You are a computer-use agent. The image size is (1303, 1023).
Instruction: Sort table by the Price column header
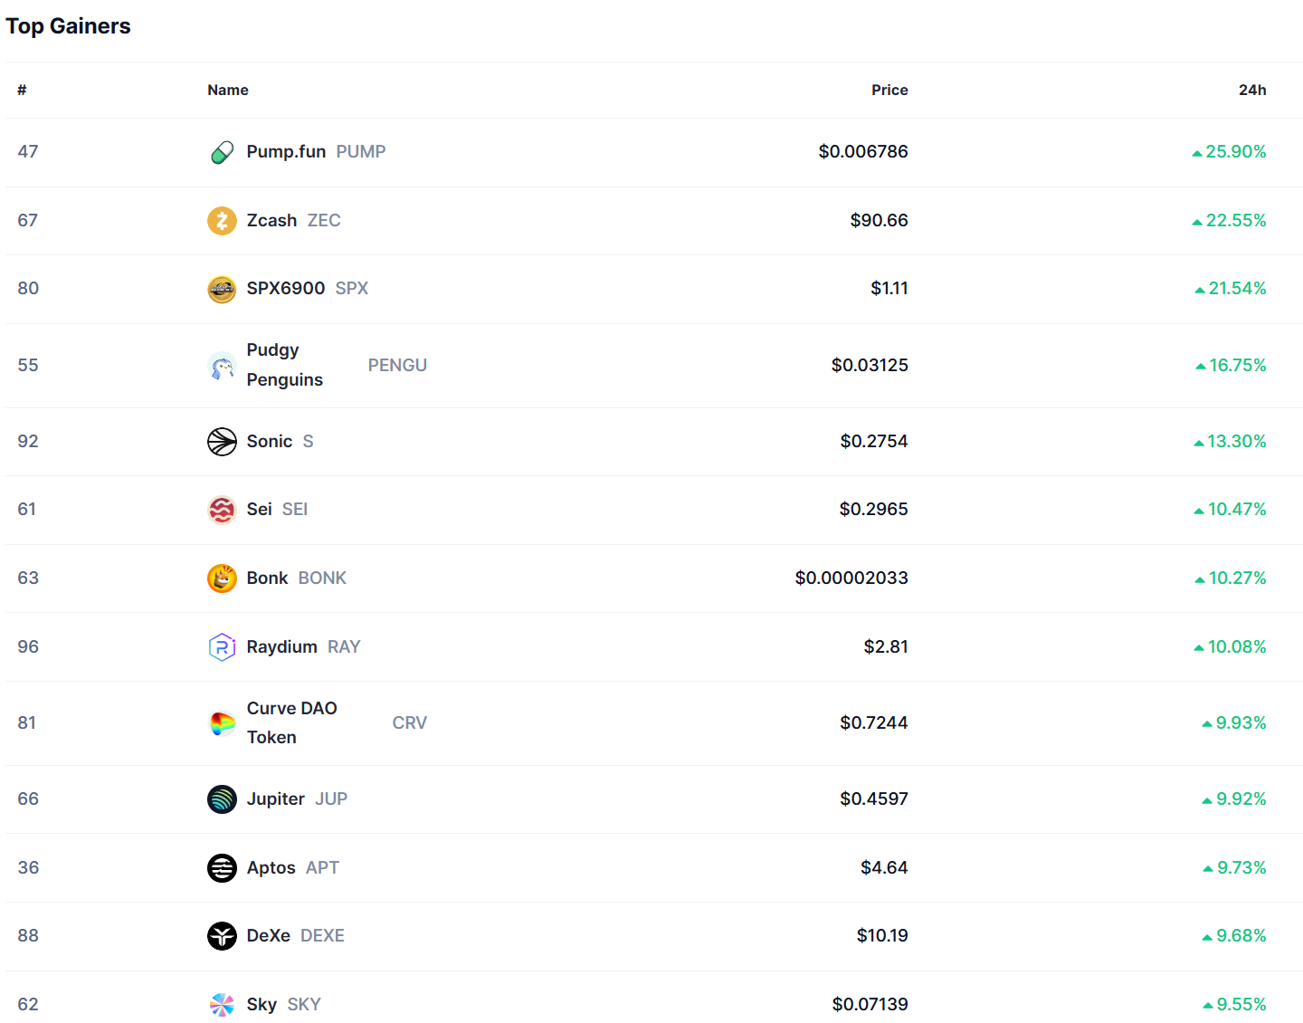click(889, 91)
